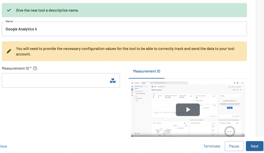This screenshot has width=264, height=153.
Task: Click the 'Measurement ID *' field label
Action: pyautogui.click(x=17, y=68)
